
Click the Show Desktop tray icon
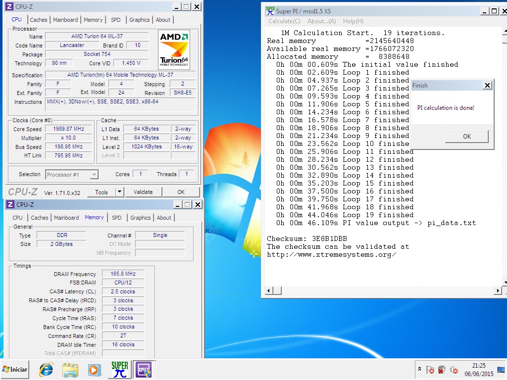(x=502, y=369)
